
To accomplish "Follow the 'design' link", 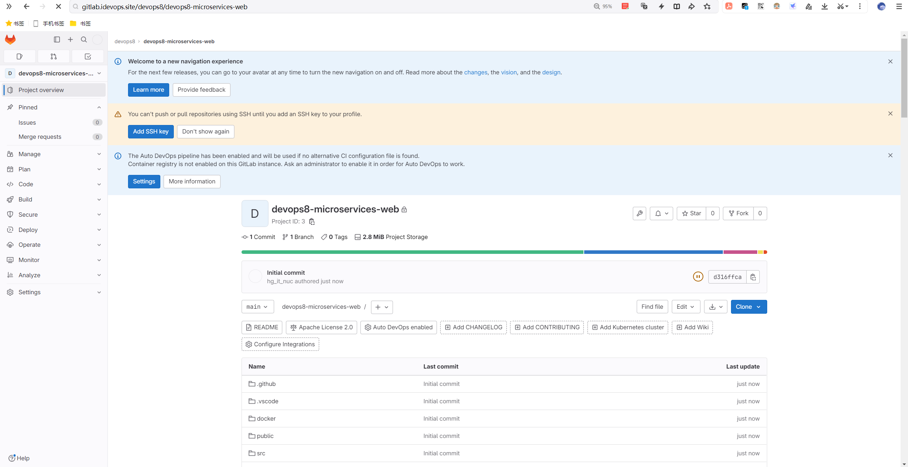I will pos(551,72).
